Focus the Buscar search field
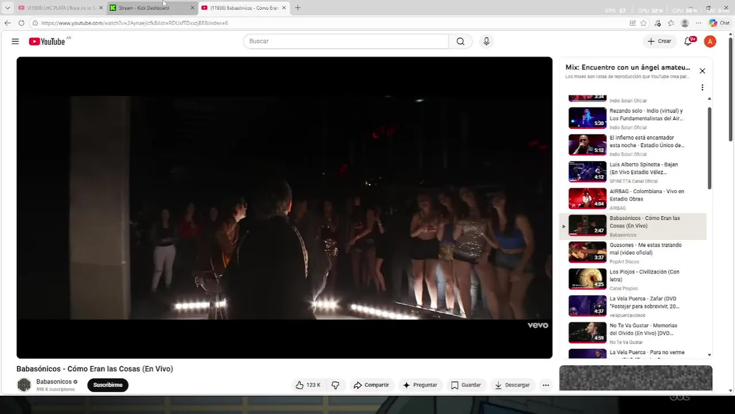Image resolution: width=735 pixels, height=414 pixels. click(346, 41)
